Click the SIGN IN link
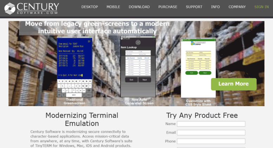The width and height of the screenshot is (273, 148). coord(261,7)
